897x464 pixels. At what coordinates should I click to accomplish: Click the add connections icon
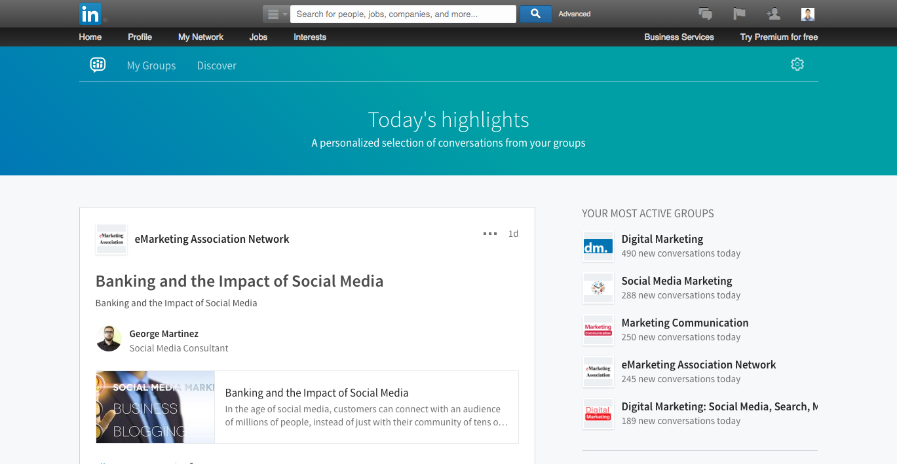pos(773,14)
